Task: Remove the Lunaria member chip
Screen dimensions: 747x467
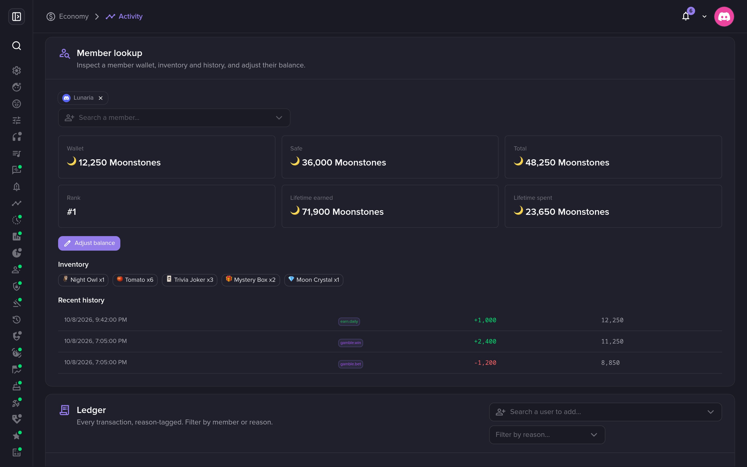Action: pyautogui.click(x=101, y=98)
